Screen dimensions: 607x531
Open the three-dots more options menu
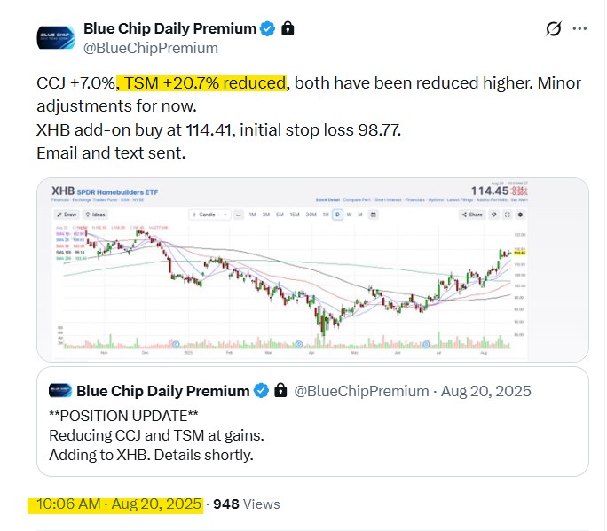click(579, 29)
